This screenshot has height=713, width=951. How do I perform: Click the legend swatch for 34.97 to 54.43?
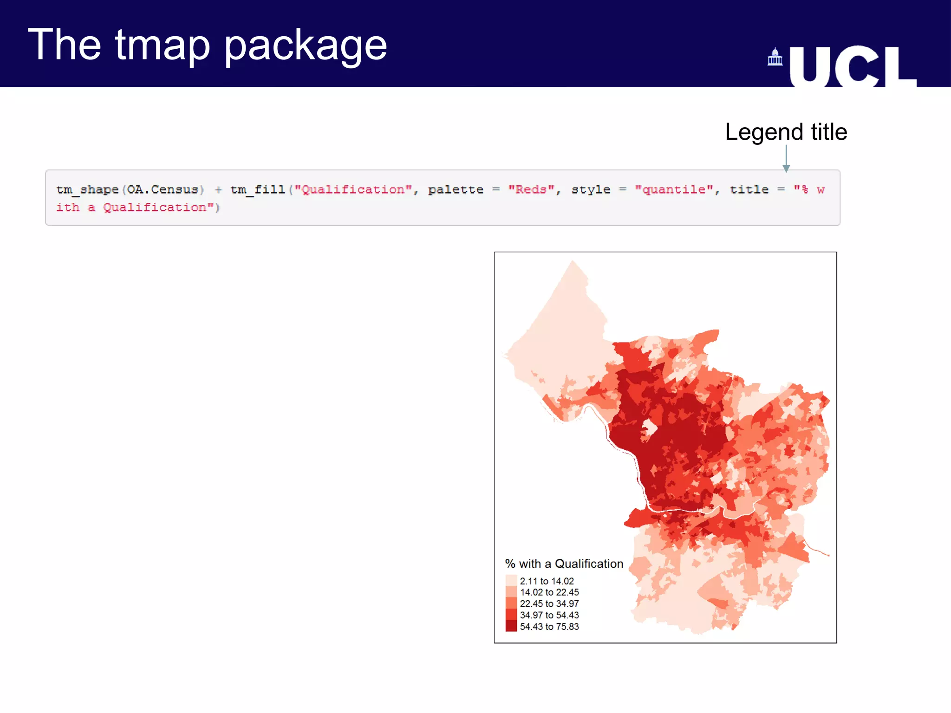click(x=511, y=615)
